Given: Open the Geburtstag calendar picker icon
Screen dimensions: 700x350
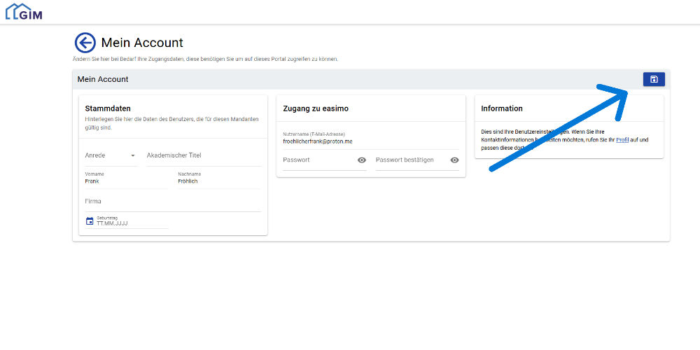Looking at the screenshot, I should [90, 221].
